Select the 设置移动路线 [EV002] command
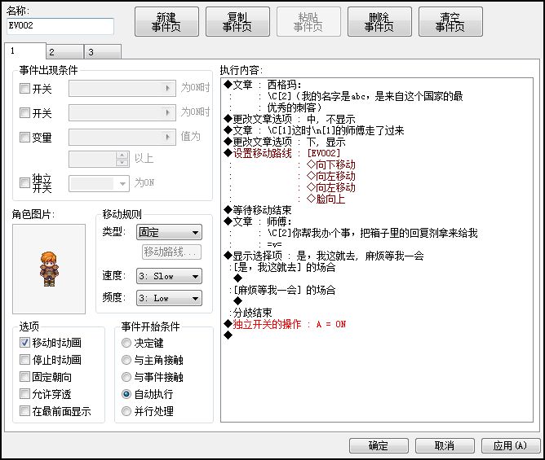Image resolution: width=545 pixels, height=460 pixels. 282,153
